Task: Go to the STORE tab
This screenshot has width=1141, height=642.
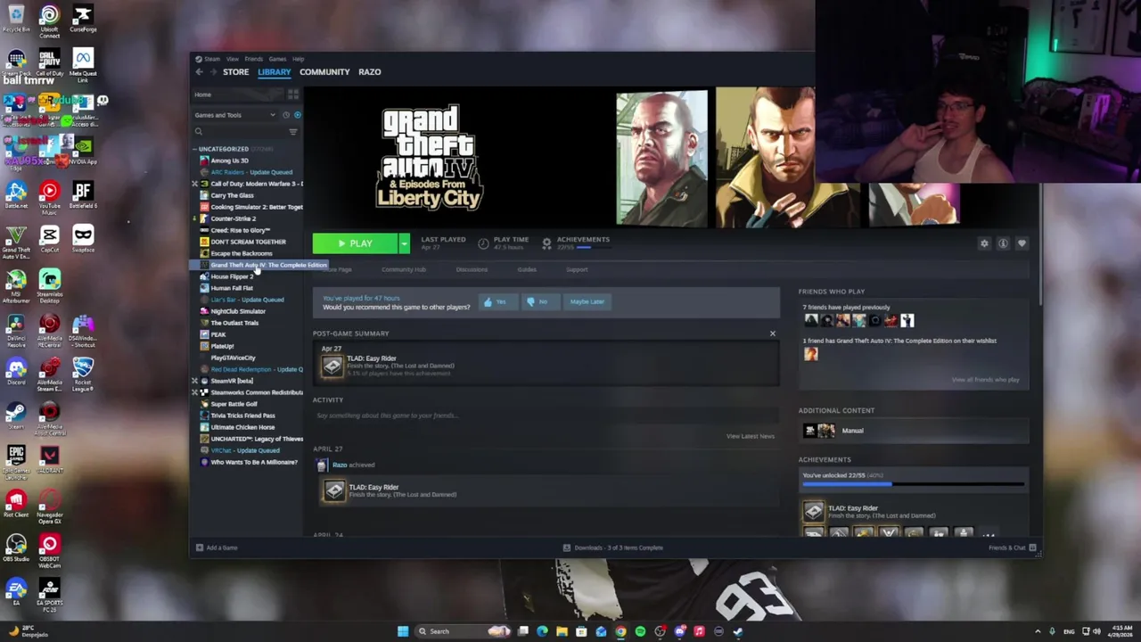Action: [x=236, y=72]
